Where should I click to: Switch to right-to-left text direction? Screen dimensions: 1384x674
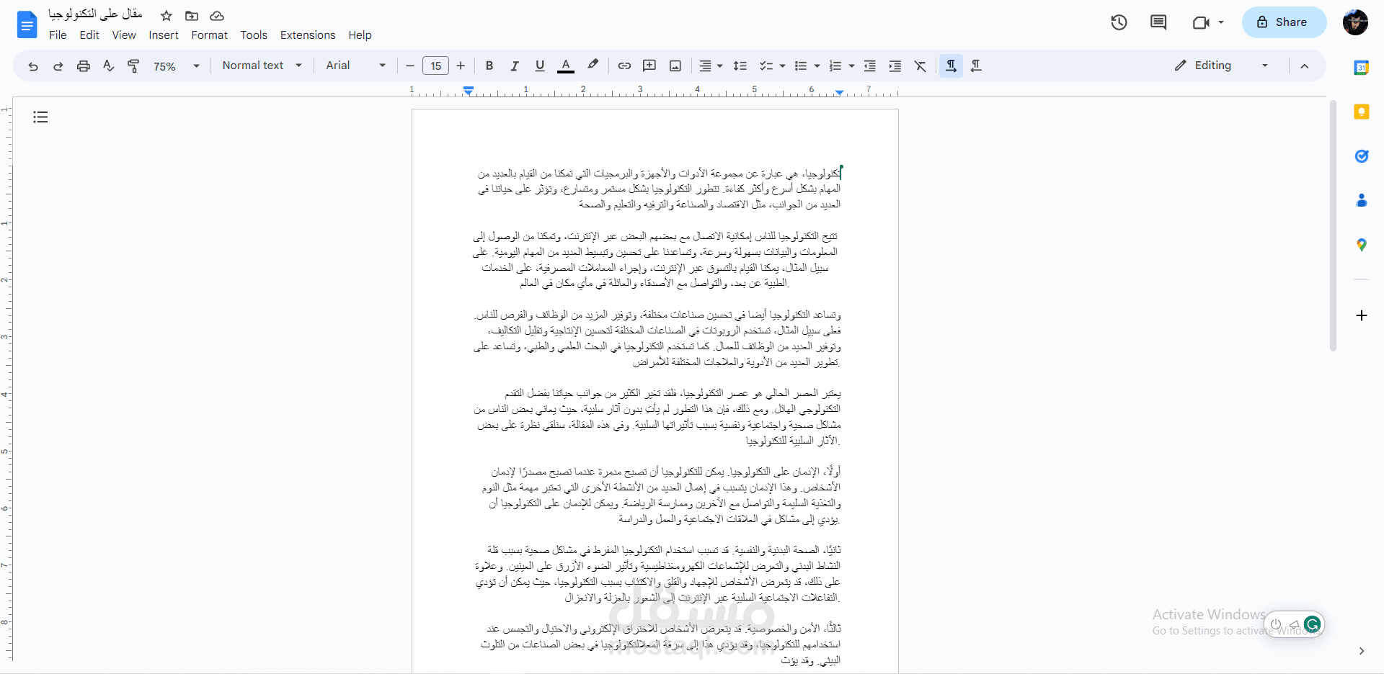[976, 66]
